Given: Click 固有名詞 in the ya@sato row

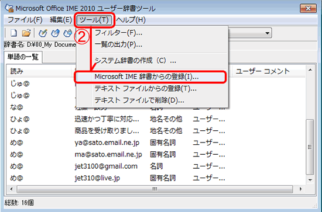Looking at the screenshot, I should (163, 143).
